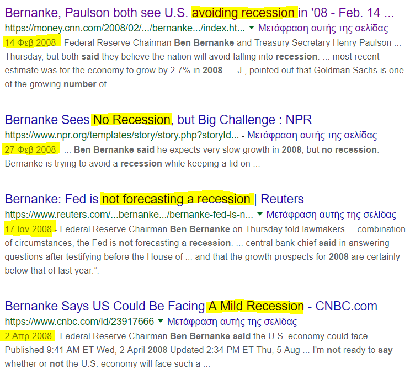Click the highlighted date '2 Απρ 2008'
This screenshot has height=375, width=410.
pyautogui.click(x=29, y=335)
